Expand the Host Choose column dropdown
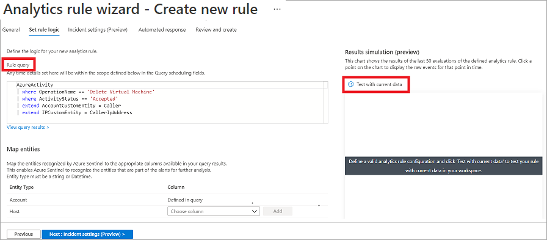The height and width of the screenshot is (240, 547). click(214, 211)
